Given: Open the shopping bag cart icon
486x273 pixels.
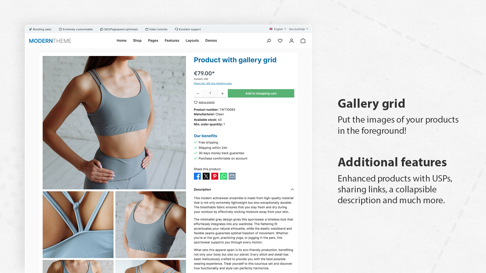Looking at the screenshot, I should click(x=303, y=41).
